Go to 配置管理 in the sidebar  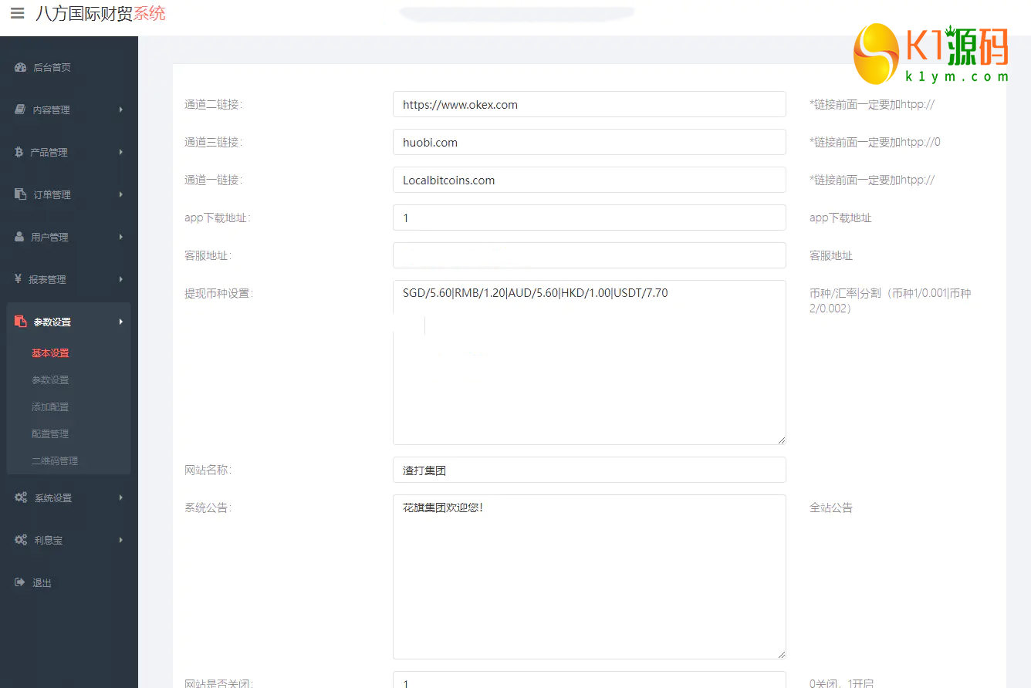50,433
